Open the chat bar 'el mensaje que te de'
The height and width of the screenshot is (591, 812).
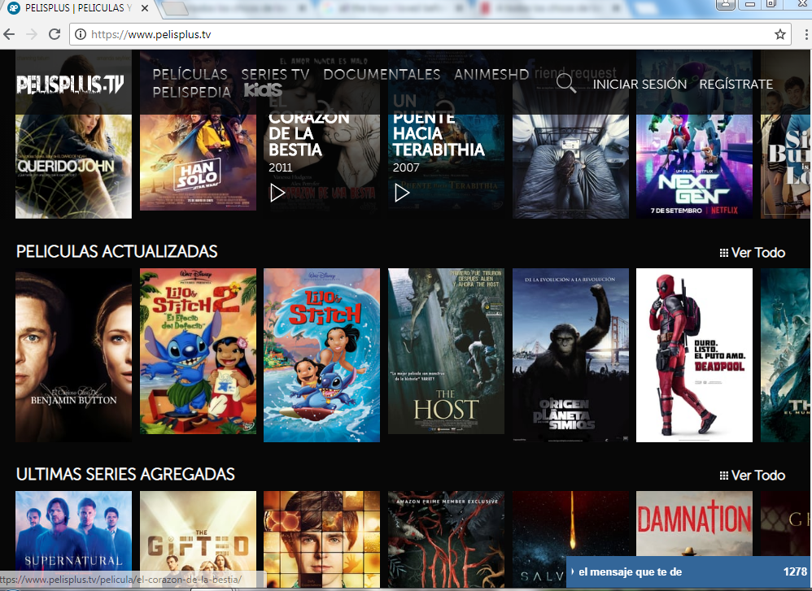[689, 571]
